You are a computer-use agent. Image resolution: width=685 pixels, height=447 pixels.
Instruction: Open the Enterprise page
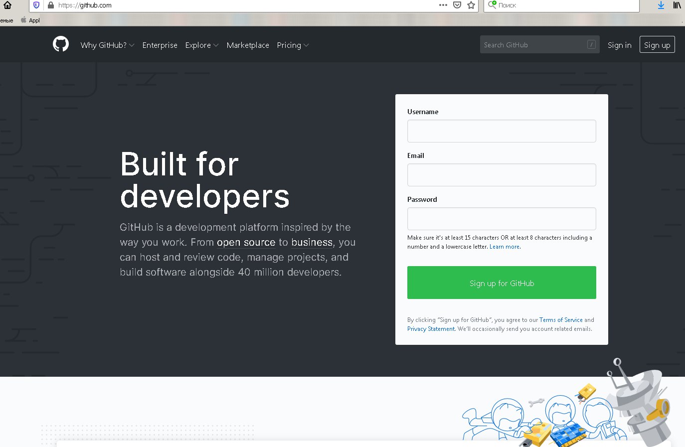pos(160,45)
